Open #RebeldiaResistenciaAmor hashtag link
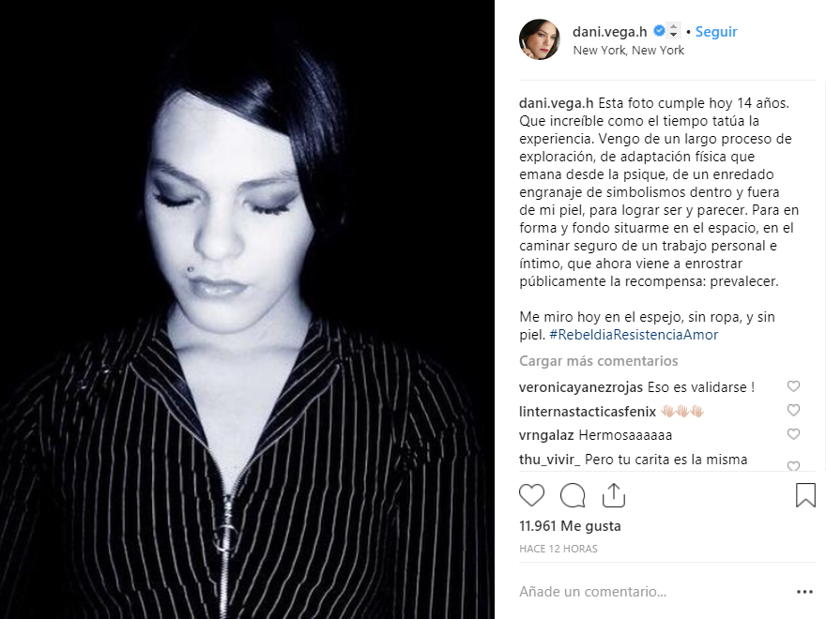This screenshot has width=826, height=619. pos(634,335)
